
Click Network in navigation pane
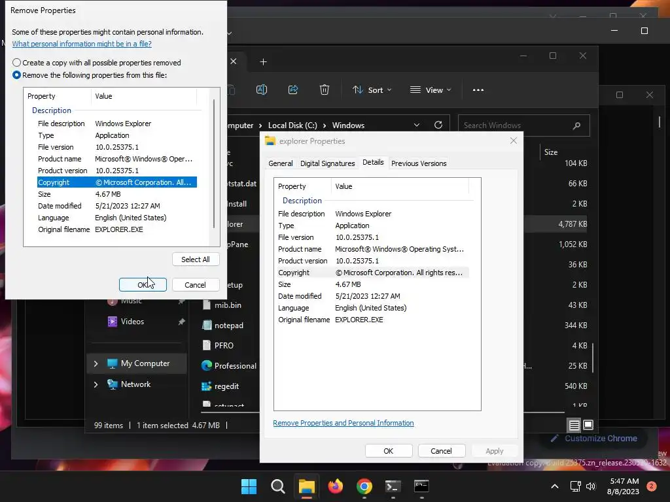pos(135,384)
